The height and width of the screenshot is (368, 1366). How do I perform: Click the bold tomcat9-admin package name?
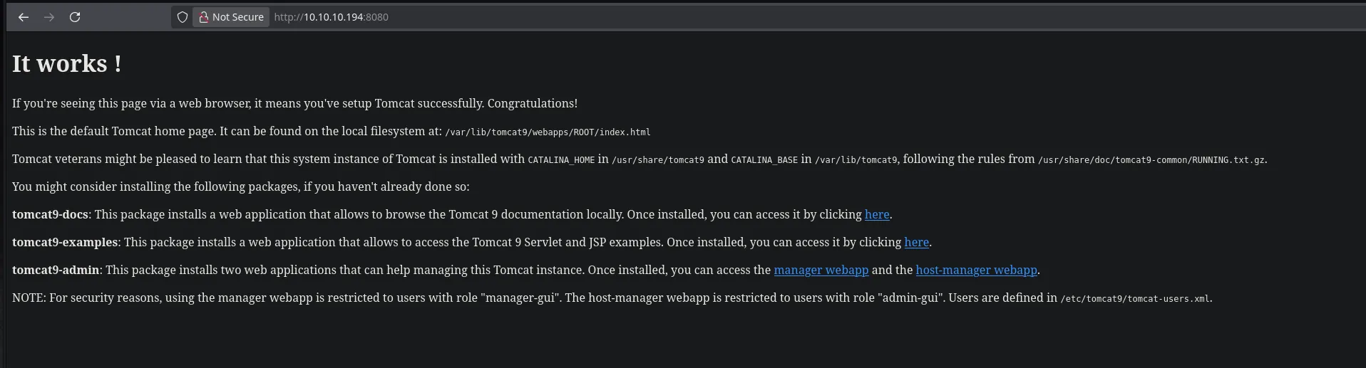point(56,270)
